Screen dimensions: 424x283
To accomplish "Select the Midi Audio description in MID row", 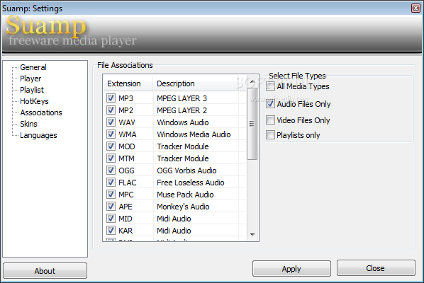I will [x=174, y=219].
